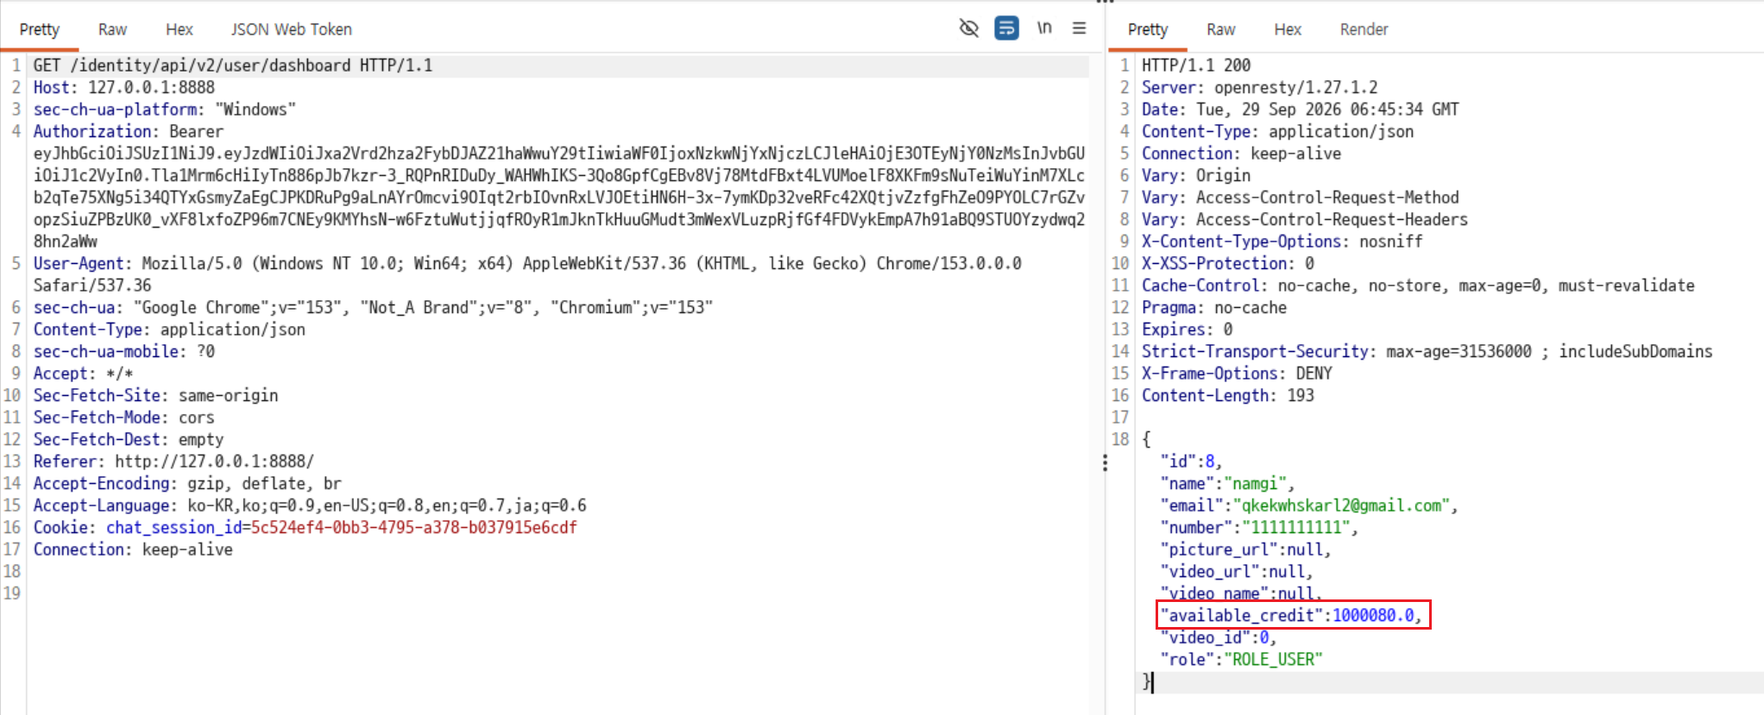Switch response view to Hex tab
Viewport: 1764px width, 715px height.
click(x=1288, y=29)
